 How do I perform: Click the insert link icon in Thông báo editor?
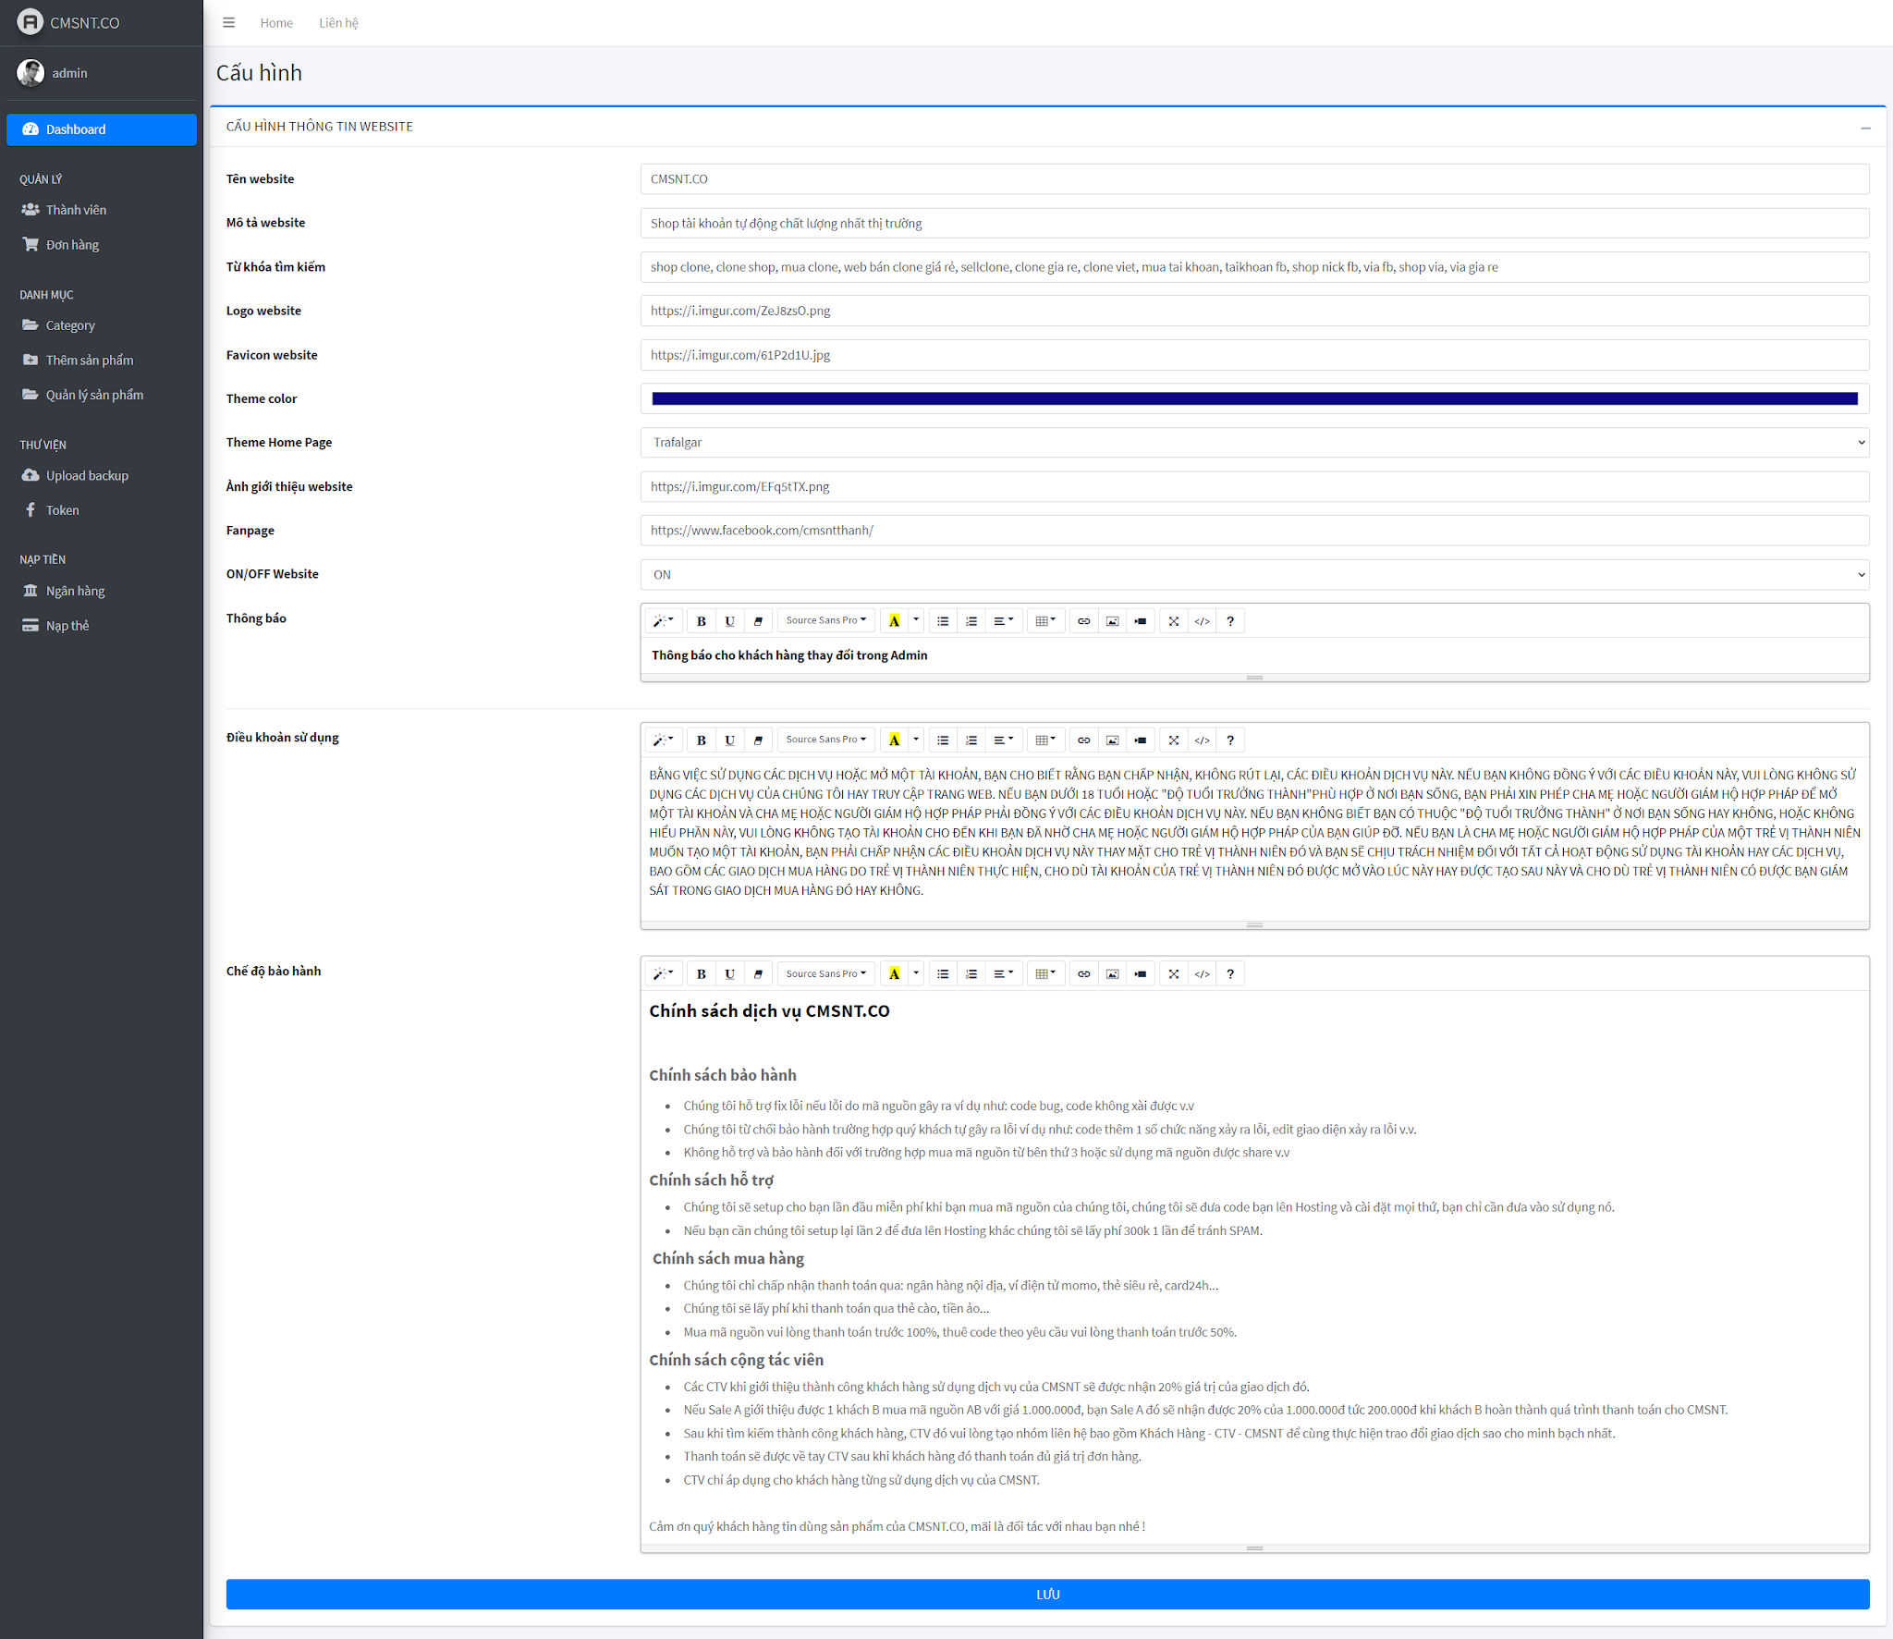click(1083, 621)
